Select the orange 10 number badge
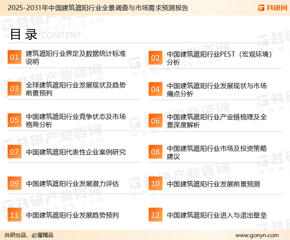 coord(155,184)
